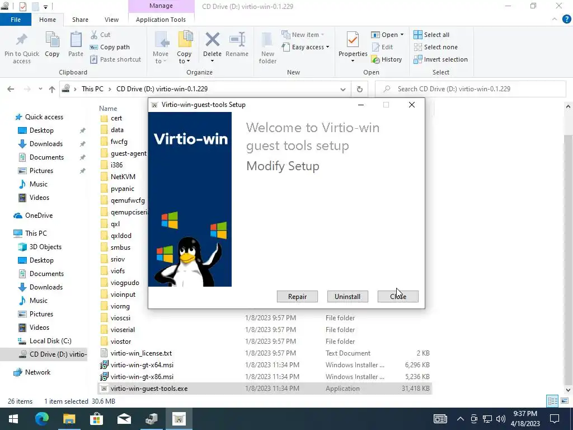
Task: Expand the address bar history dropdown
Action: pyautogui.click(x=343, y=89)
